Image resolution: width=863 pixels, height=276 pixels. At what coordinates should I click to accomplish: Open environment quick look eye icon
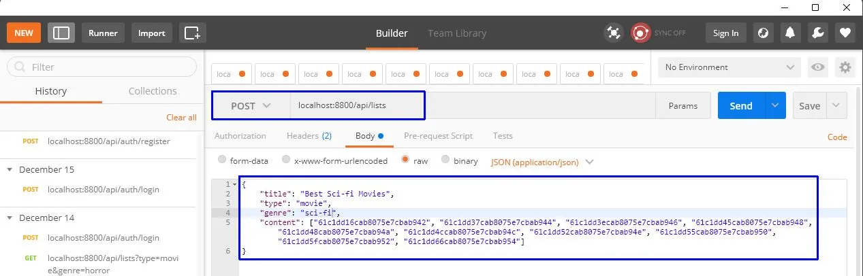[818, 67]
